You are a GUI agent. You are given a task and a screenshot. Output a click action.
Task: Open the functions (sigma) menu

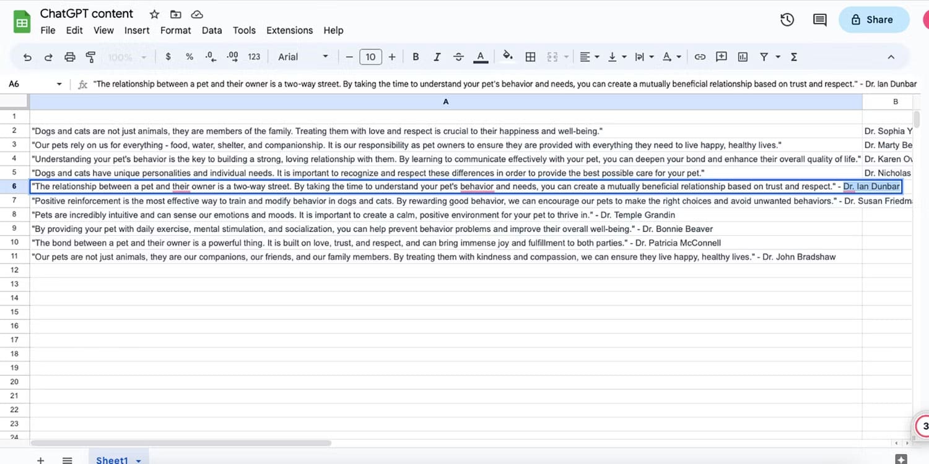[793, 56]
